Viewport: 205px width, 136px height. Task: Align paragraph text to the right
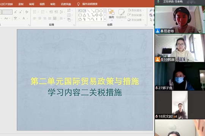(x=45, y=19)
